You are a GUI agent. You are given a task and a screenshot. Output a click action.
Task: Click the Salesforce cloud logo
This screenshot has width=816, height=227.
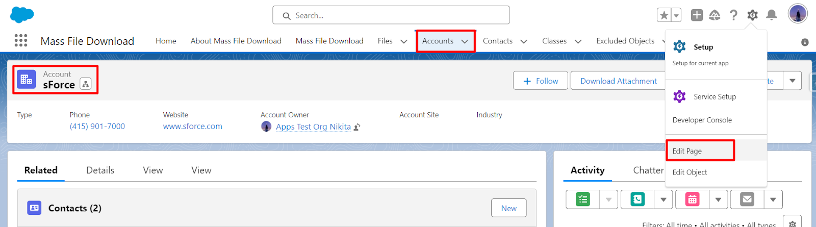coord(22,15)
